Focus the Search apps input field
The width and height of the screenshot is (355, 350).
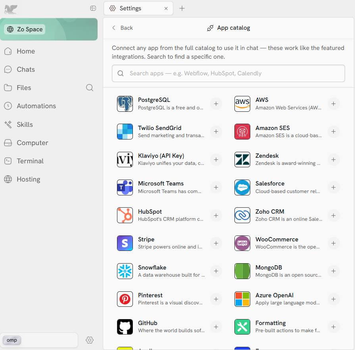[228, 73]
